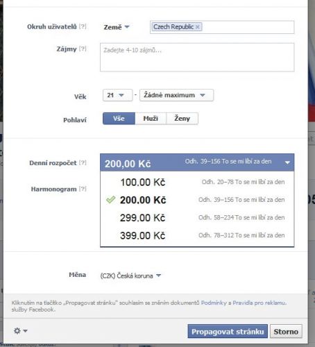315x347 pixels.
Task: Click in the Zájmy interests text box
Action: click(x=197, y=57)
